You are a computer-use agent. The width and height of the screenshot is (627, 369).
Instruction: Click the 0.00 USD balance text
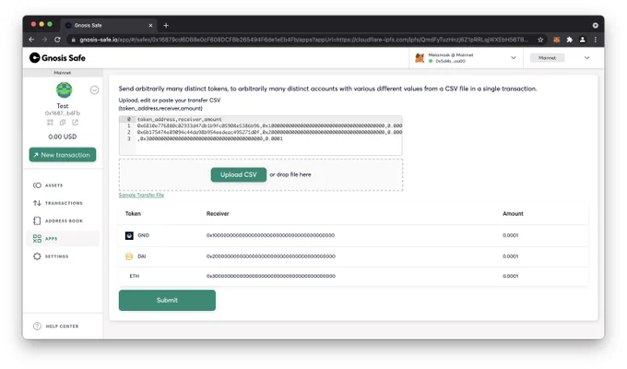pos(63,137)
